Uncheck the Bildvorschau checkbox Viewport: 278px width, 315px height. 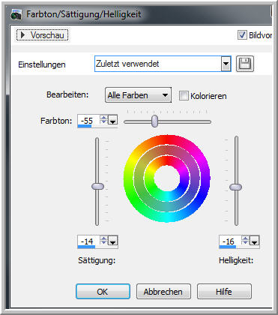click(x=242, y=35)
